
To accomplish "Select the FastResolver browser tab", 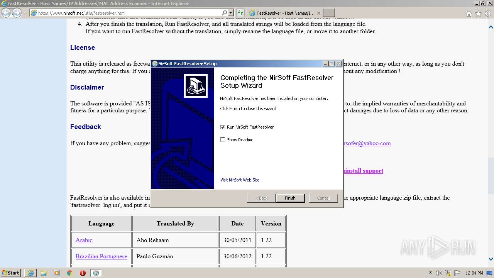I will pos(285,13).
